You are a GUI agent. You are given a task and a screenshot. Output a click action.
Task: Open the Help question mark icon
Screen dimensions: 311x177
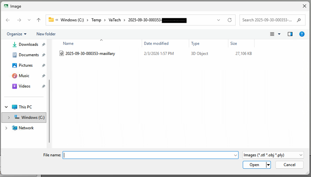coord(301,34)
